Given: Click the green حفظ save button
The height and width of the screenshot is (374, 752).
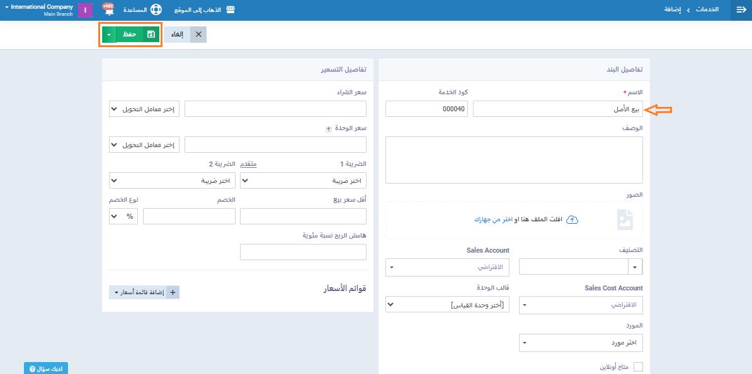Looking at the screenshot, I should (x=135, y=35).
